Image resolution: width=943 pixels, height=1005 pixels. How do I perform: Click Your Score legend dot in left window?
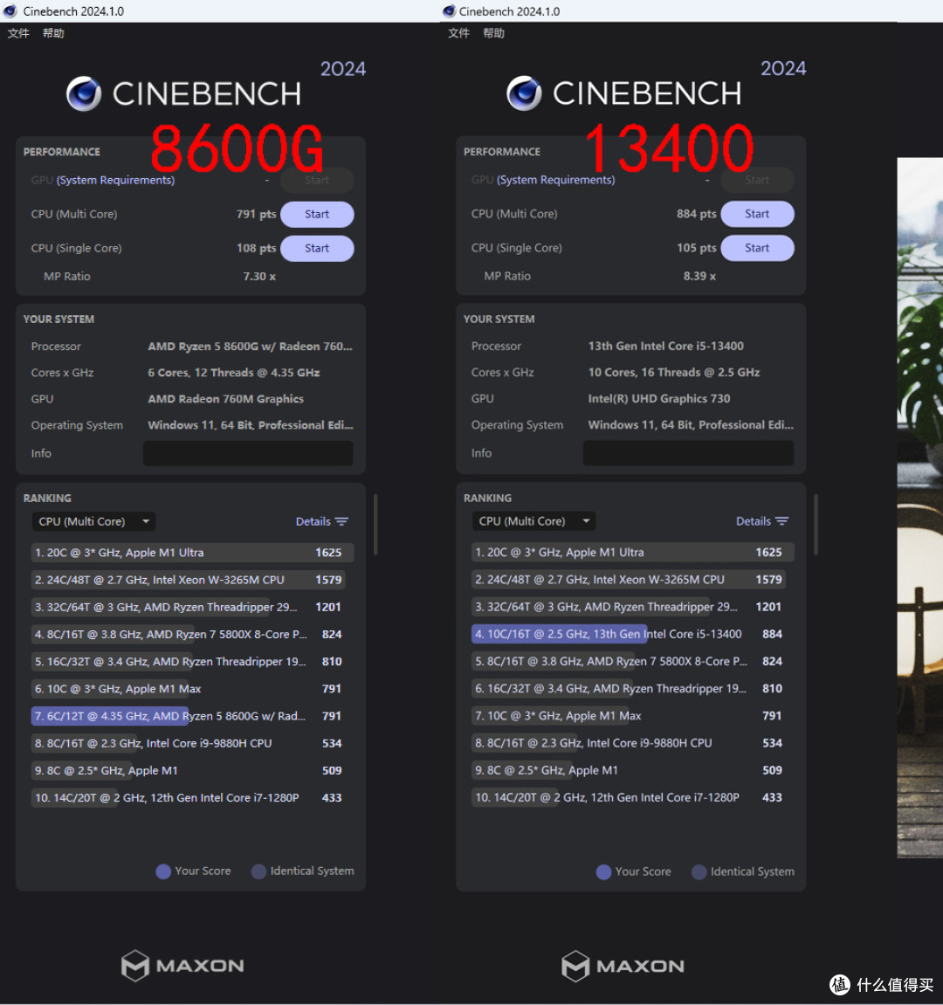pos(163,871)
